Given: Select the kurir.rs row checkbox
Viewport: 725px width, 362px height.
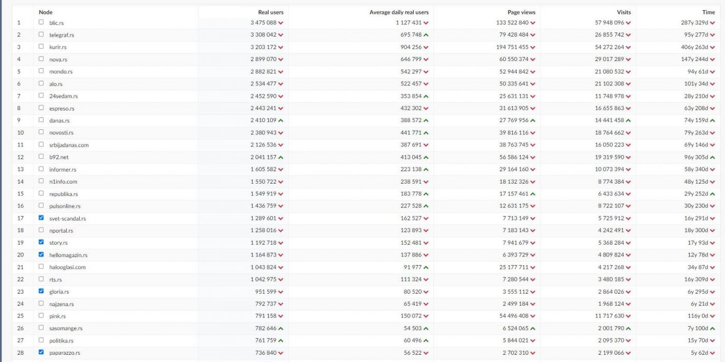Looking at the screenshot, I should click(41, 47).
